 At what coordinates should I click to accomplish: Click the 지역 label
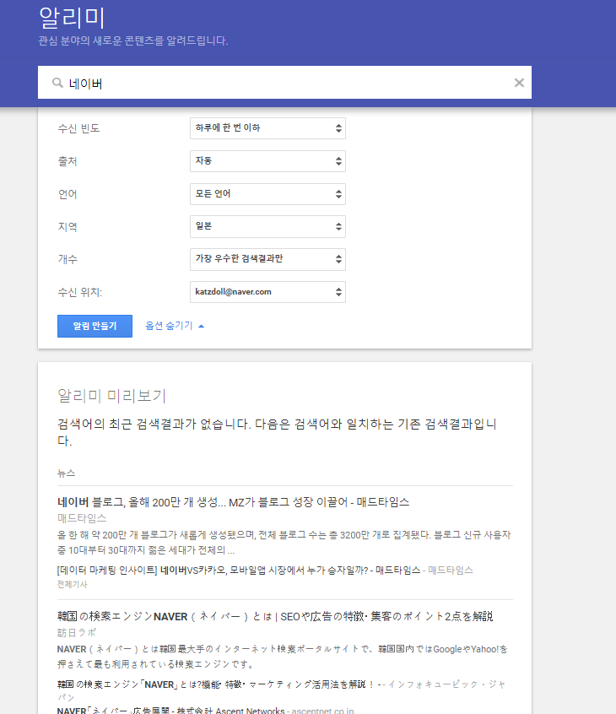(68, 227)
